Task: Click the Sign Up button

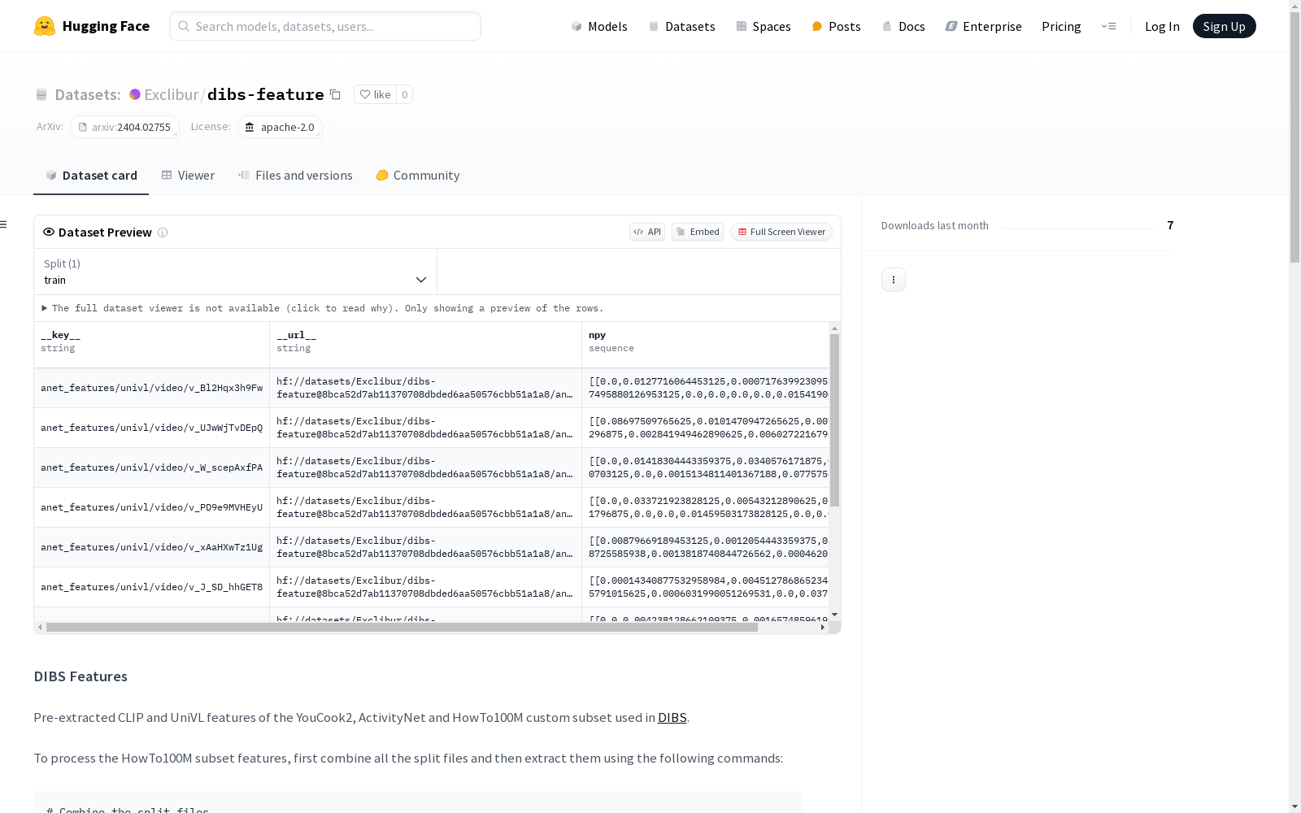Action: coord(1224,26)
